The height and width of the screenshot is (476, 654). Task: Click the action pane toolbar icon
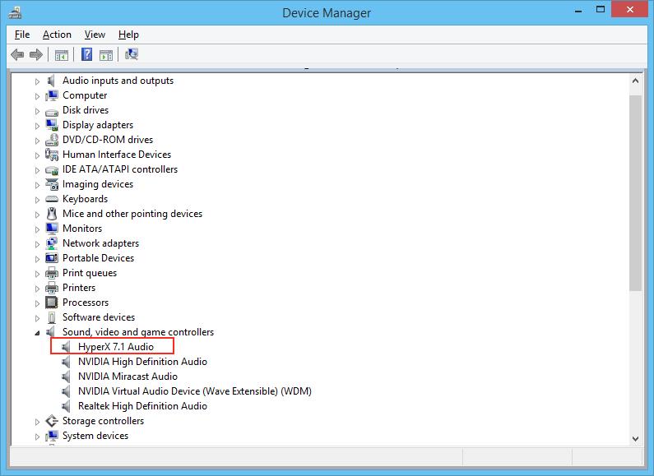pos(106,55)
